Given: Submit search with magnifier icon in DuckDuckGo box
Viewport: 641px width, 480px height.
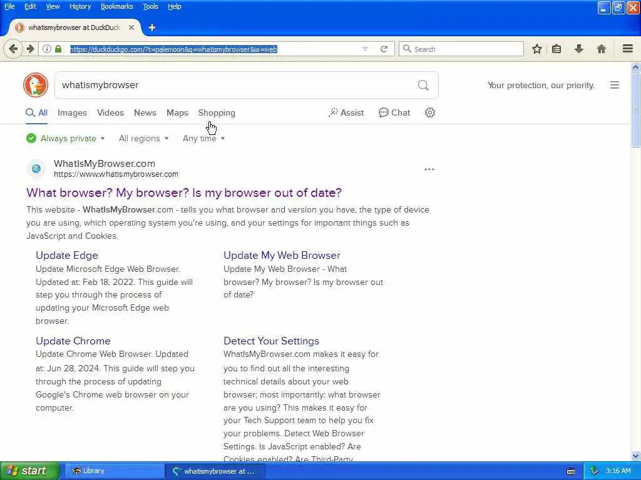Looking at the screenshot, I should [423, 85].
